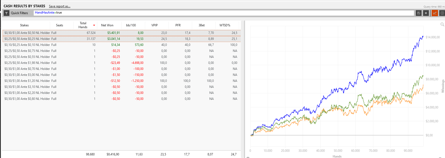Click the save filter floppy disk icon
The image size is (445, 158).
click(x=419, y=13)
